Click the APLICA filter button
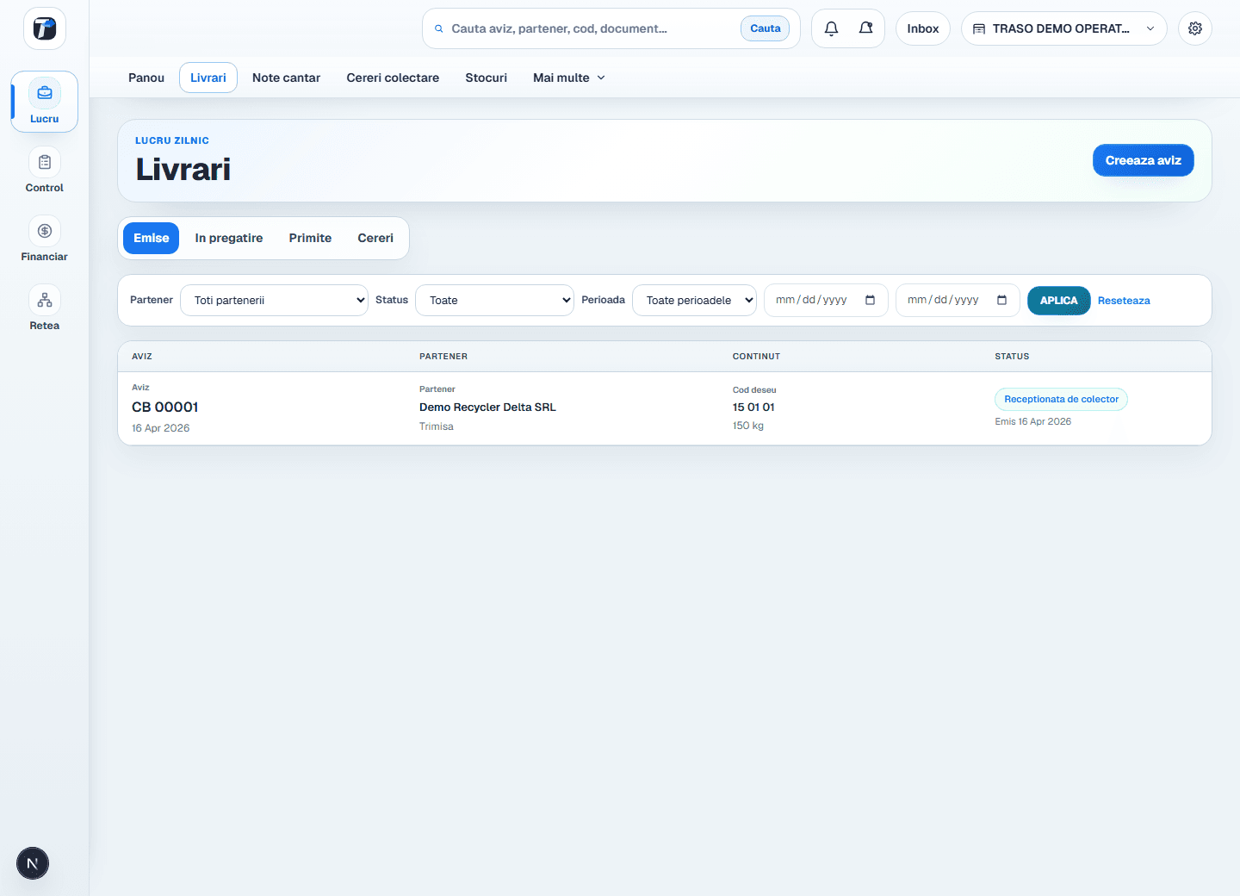Image resolution: width=1240 pixels, height=896 pixels. tap(1058, 300)
